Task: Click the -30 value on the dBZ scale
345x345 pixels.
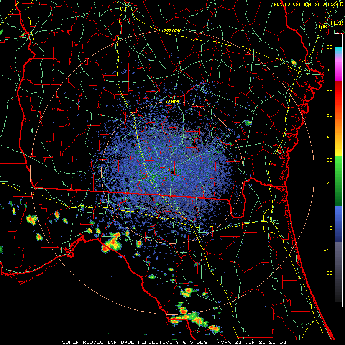Action: [x=328, y=296]
